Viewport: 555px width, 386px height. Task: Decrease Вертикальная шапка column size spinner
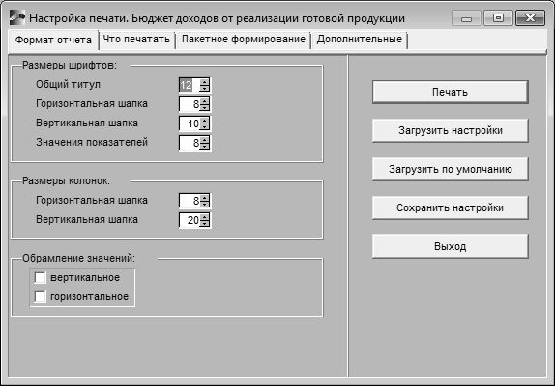pos(205,223)
